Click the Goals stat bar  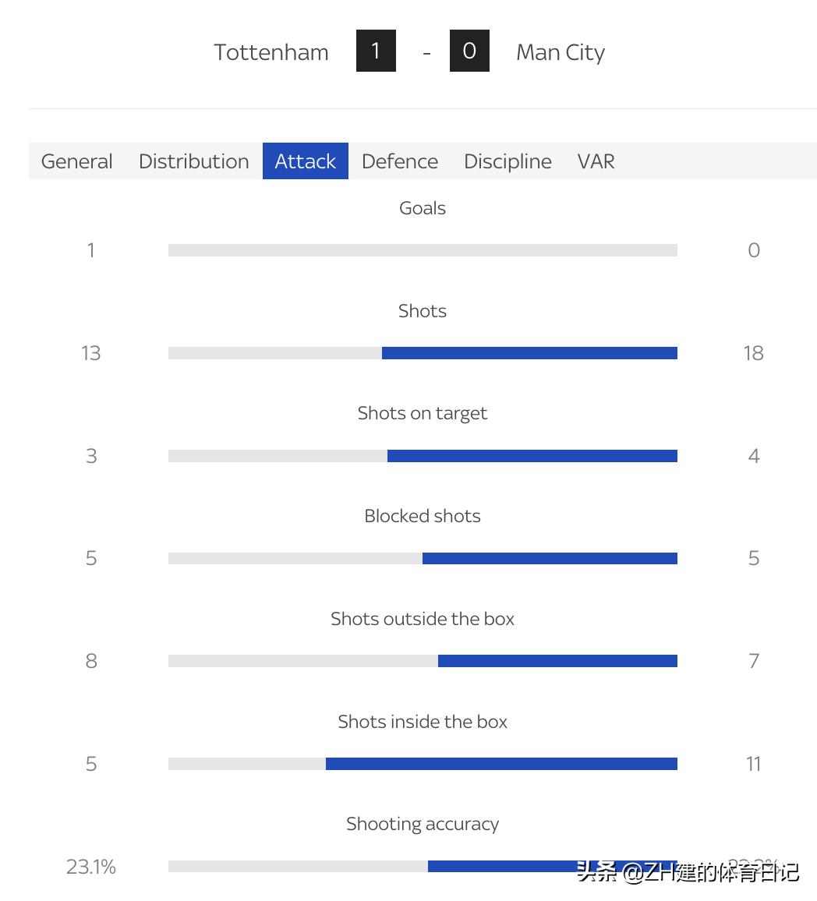click(423, 249)
